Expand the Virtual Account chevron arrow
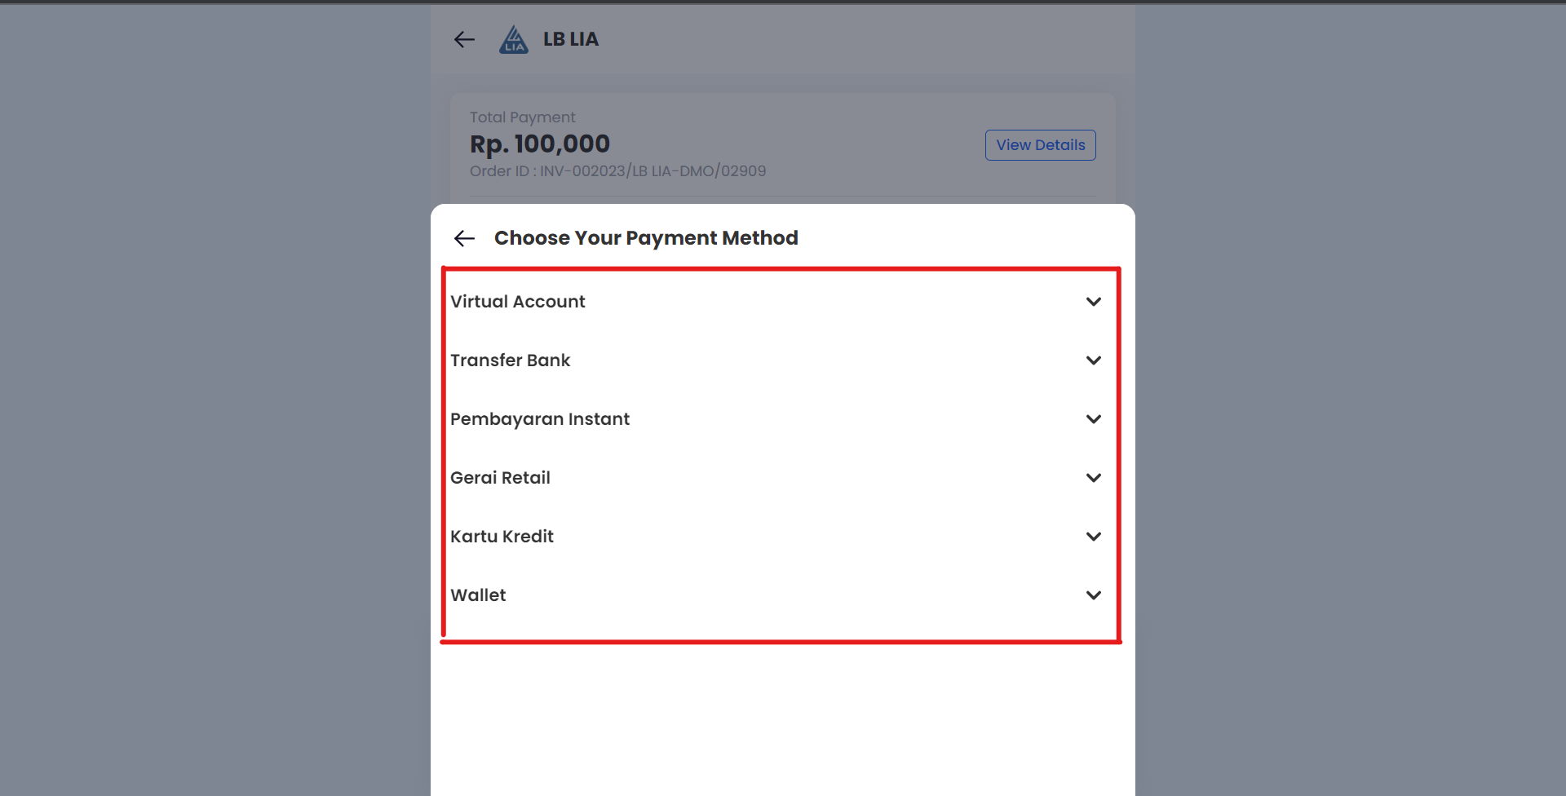This screenshot has height=796, width=1566. click(x=1094, y=302)
